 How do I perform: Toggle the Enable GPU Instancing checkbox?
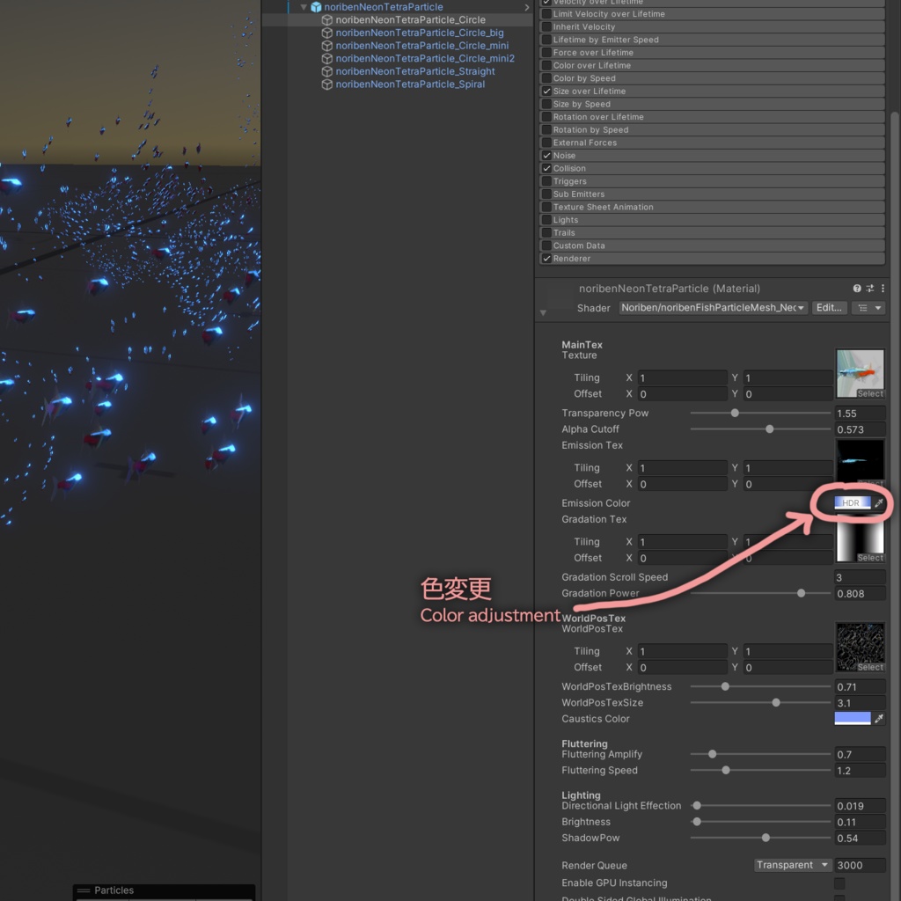tap(839, 883)
